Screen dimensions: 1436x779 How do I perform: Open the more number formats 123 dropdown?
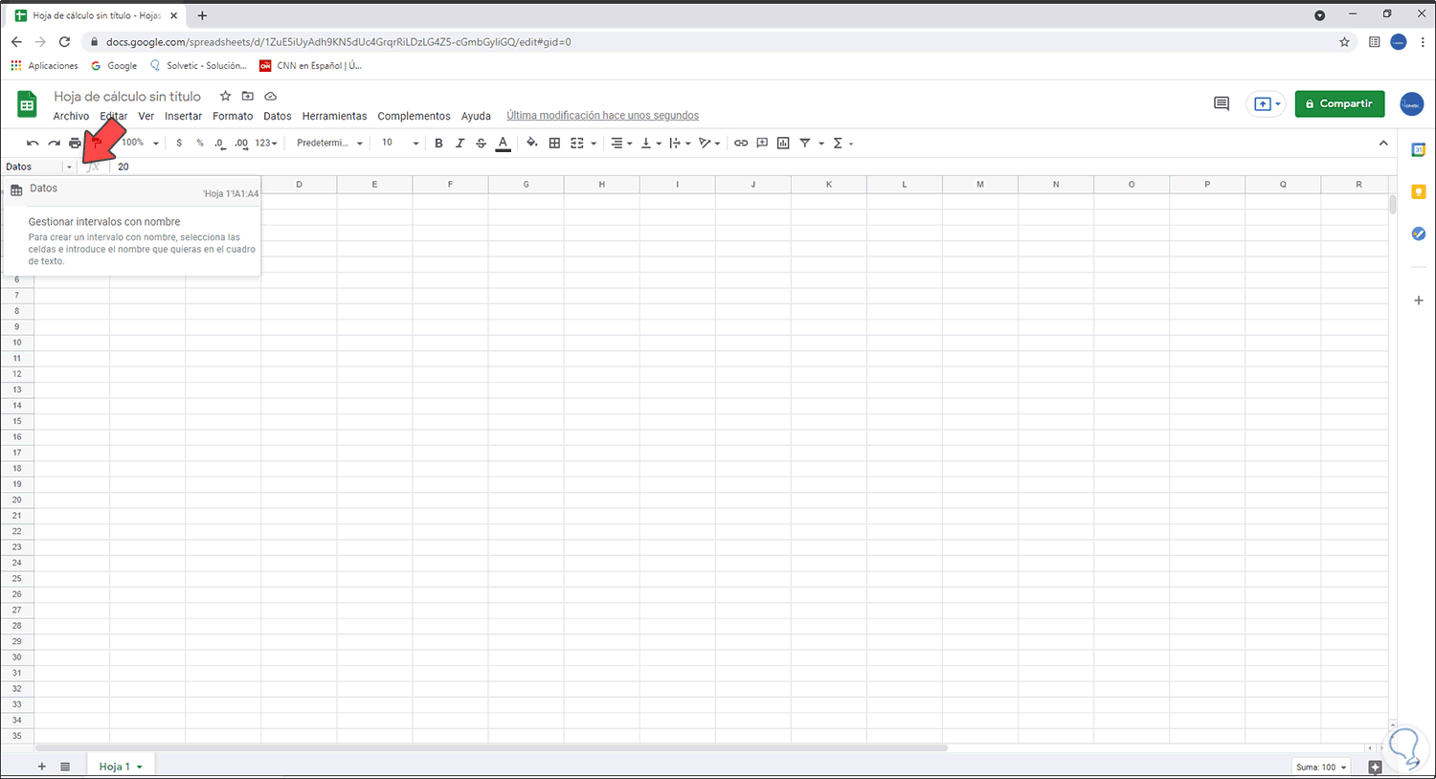tap(260, 143)
